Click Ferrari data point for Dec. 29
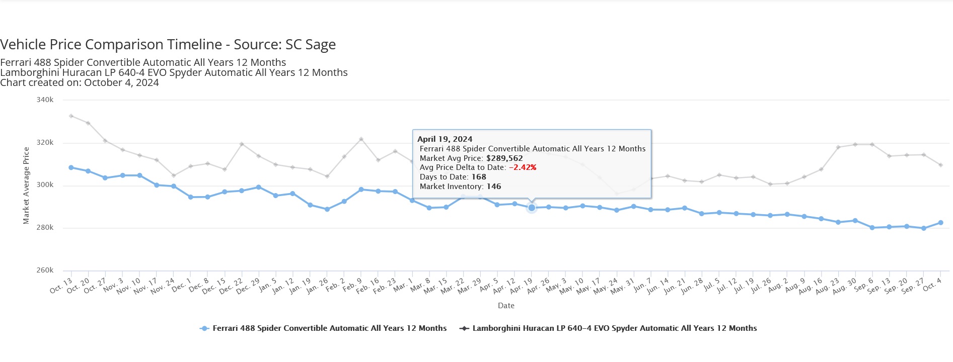Viewport: 953px width, 362px height. (258, 187)
